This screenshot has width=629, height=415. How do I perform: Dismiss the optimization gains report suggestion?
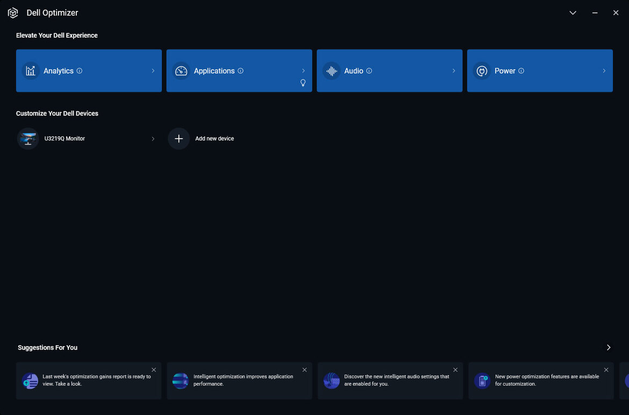[x=154, y=370]
